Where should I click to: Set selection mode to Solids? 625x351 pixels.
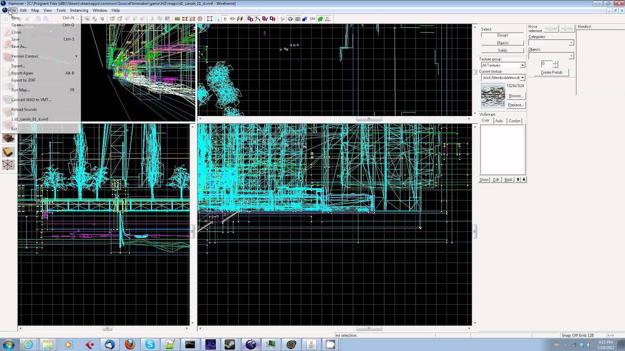pyautogui.click(x=502, y=50)
